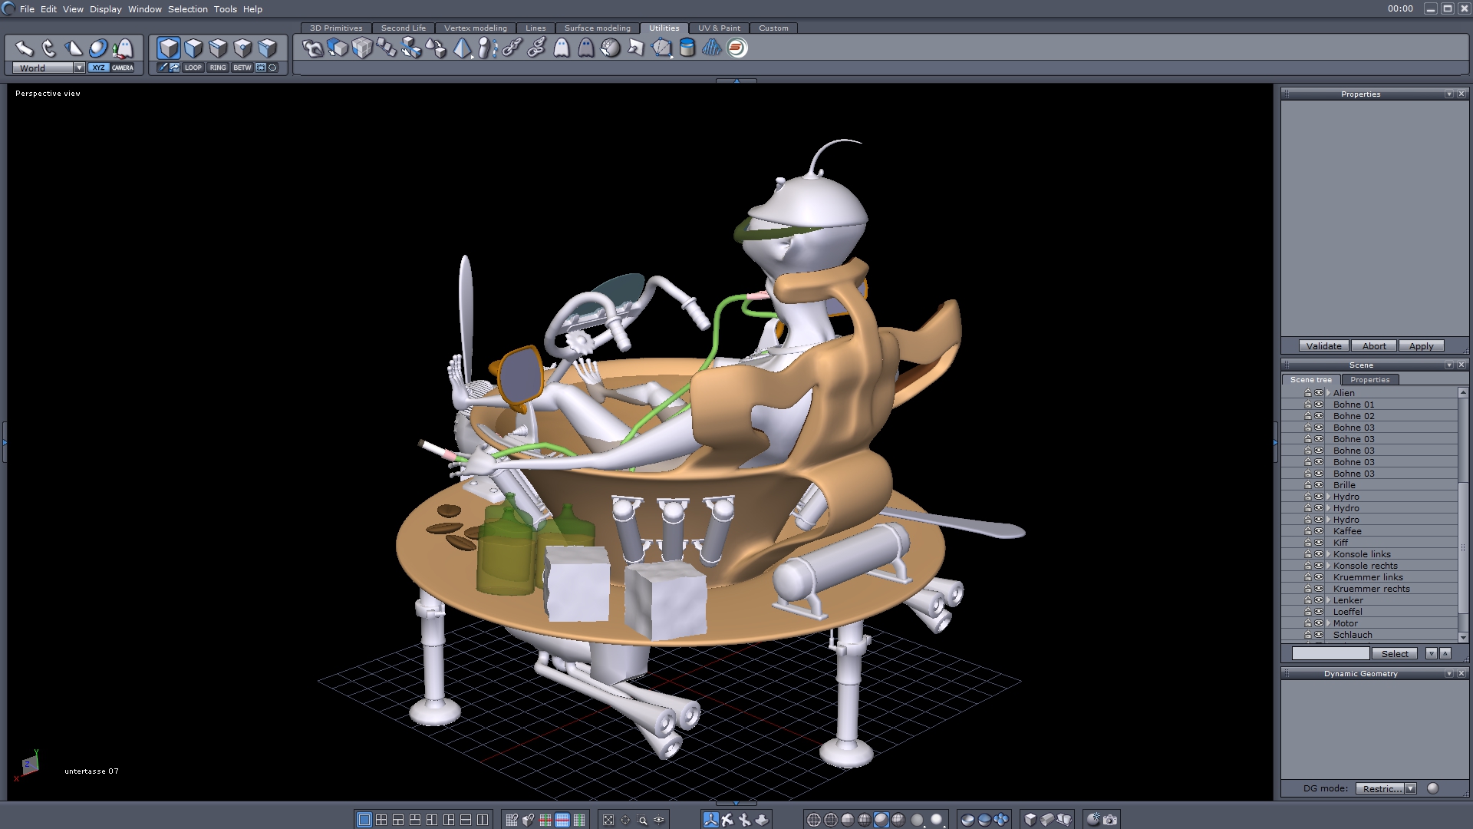Open the Selection menu
The height and width of the screenshot is (829, 1473).
pos(188,9)
